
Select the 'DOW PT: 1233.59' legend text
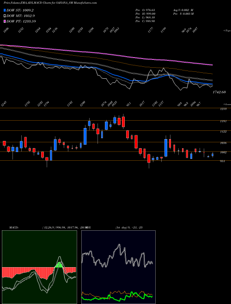(x=21, y=21)
